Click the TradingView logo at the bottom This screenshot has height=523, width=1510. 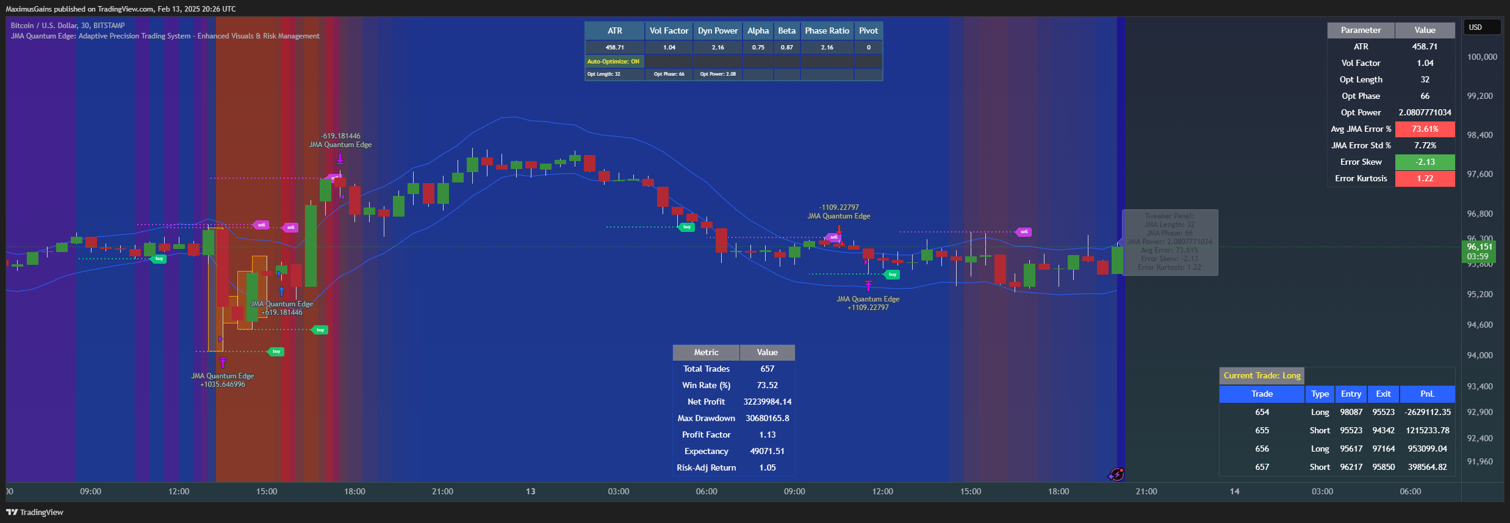click(35, 512)
